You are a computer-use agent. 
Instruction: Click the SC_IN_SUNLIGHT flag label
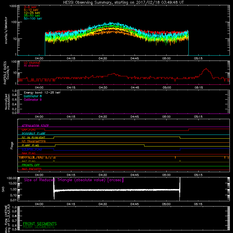coord(33,137)
